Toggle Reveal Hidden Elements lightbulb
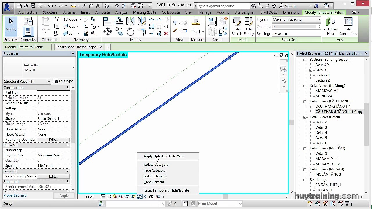The image size is (372, 209). pos(145,197)
